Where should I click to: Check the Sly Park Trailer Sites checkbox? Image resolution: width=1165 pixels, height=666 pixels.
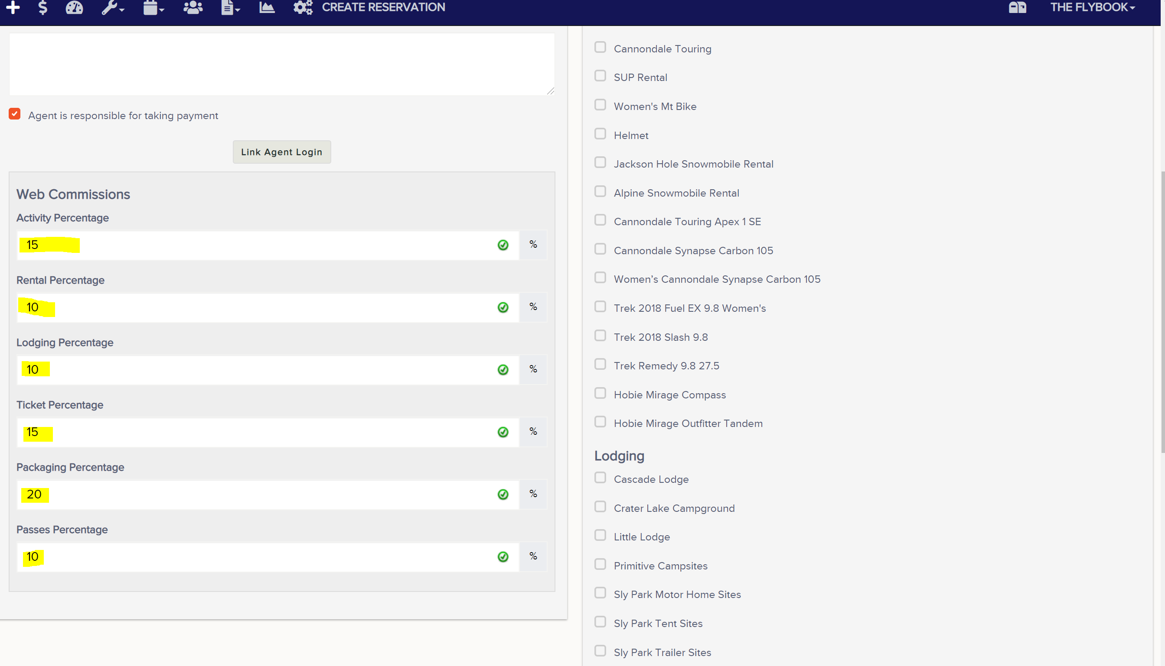tap(600, 650)
